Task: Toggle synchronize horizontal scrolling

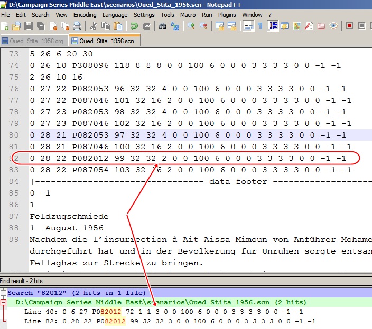Action: [x=232, y=26]
